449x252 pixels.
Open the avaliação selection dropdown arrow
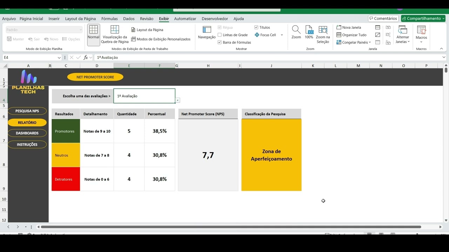point(178,100)
